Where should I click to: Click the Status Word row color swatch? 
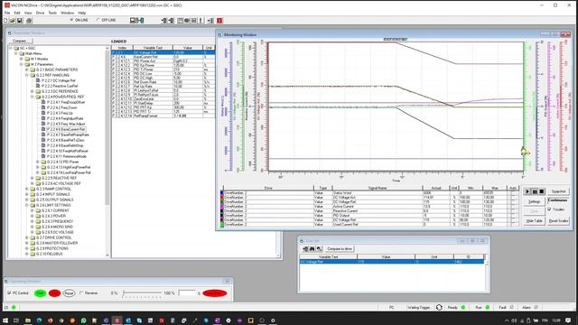click(222, 193)
